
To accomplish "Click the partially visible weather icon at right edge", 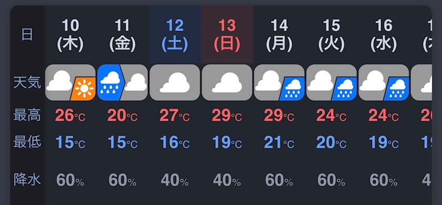I will click(x=421, y=82).
